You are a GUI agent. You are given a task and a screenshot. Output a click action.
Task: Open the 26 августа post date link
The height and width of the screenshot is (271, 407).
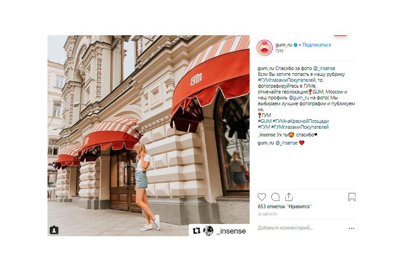(267, 214)
